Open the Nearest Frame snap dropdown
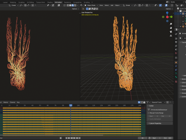186x140 pixels. [x=158, y=102]
